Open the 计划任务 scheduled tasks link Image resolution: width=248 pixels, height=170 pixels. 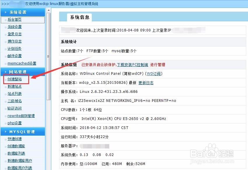[x=14, y=49]
